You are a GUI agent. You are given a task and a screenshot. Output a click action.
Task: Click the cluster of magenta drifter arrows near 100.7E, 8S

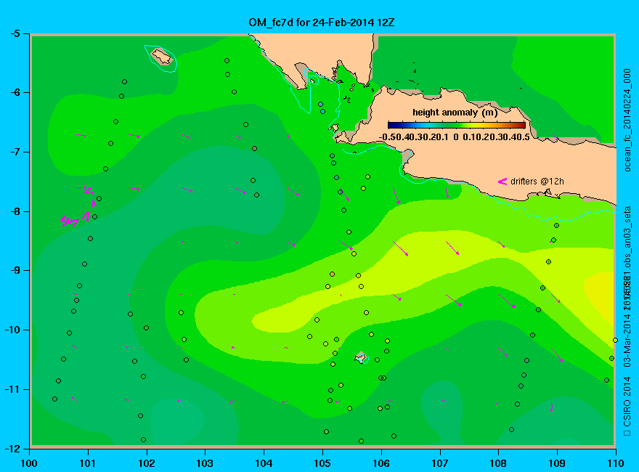click(76, 219)
